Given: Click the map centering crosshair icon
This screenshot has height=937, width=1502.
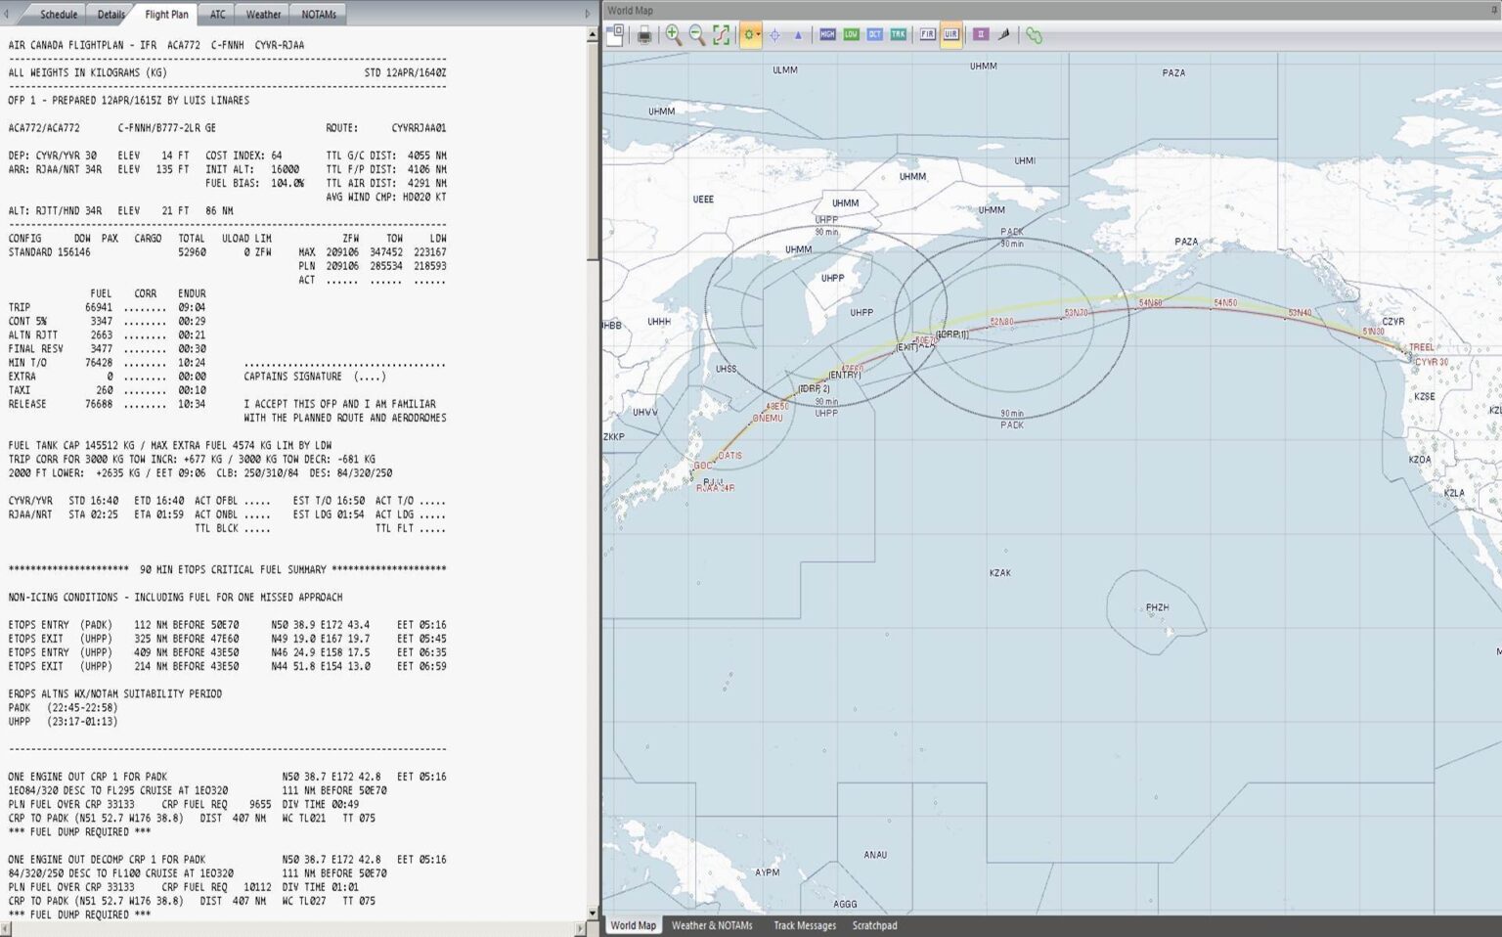Looking at the screenshot, I should click(x=773, y=35).
